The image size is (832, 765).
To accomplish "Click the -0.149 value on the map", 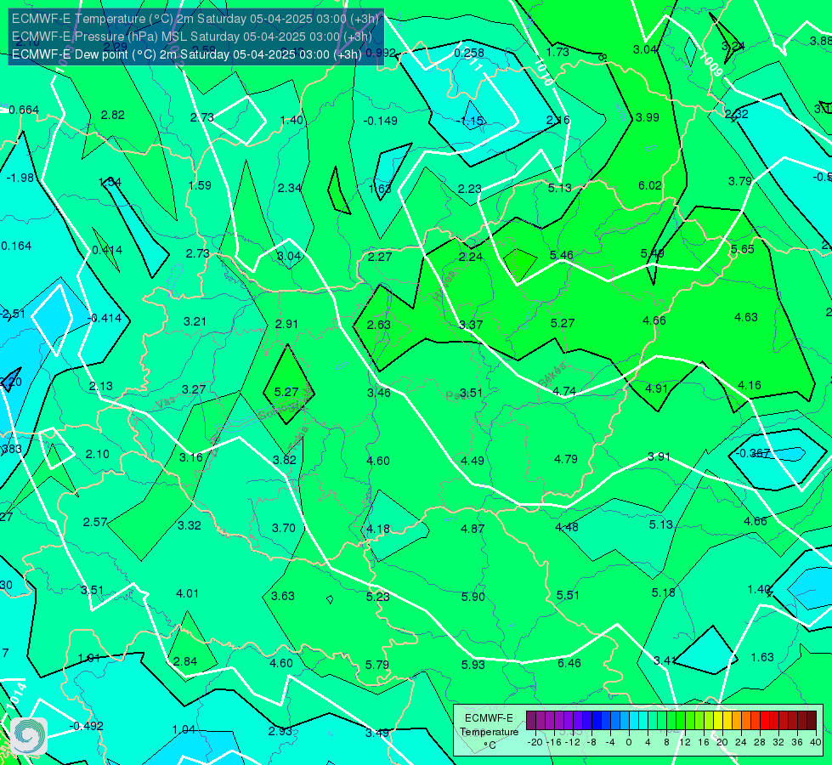I will [381, 121].
